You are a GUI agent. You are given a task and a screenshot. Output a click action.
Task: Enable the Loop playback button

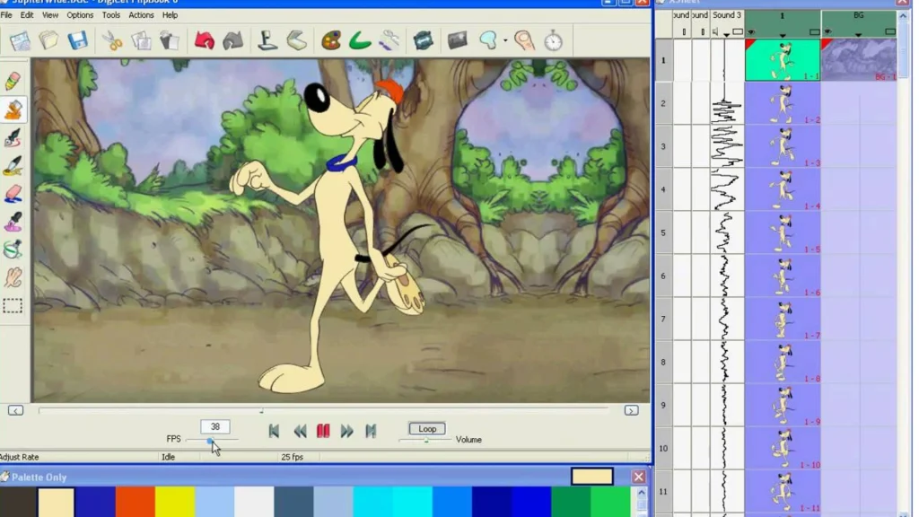tap(426, 428)
